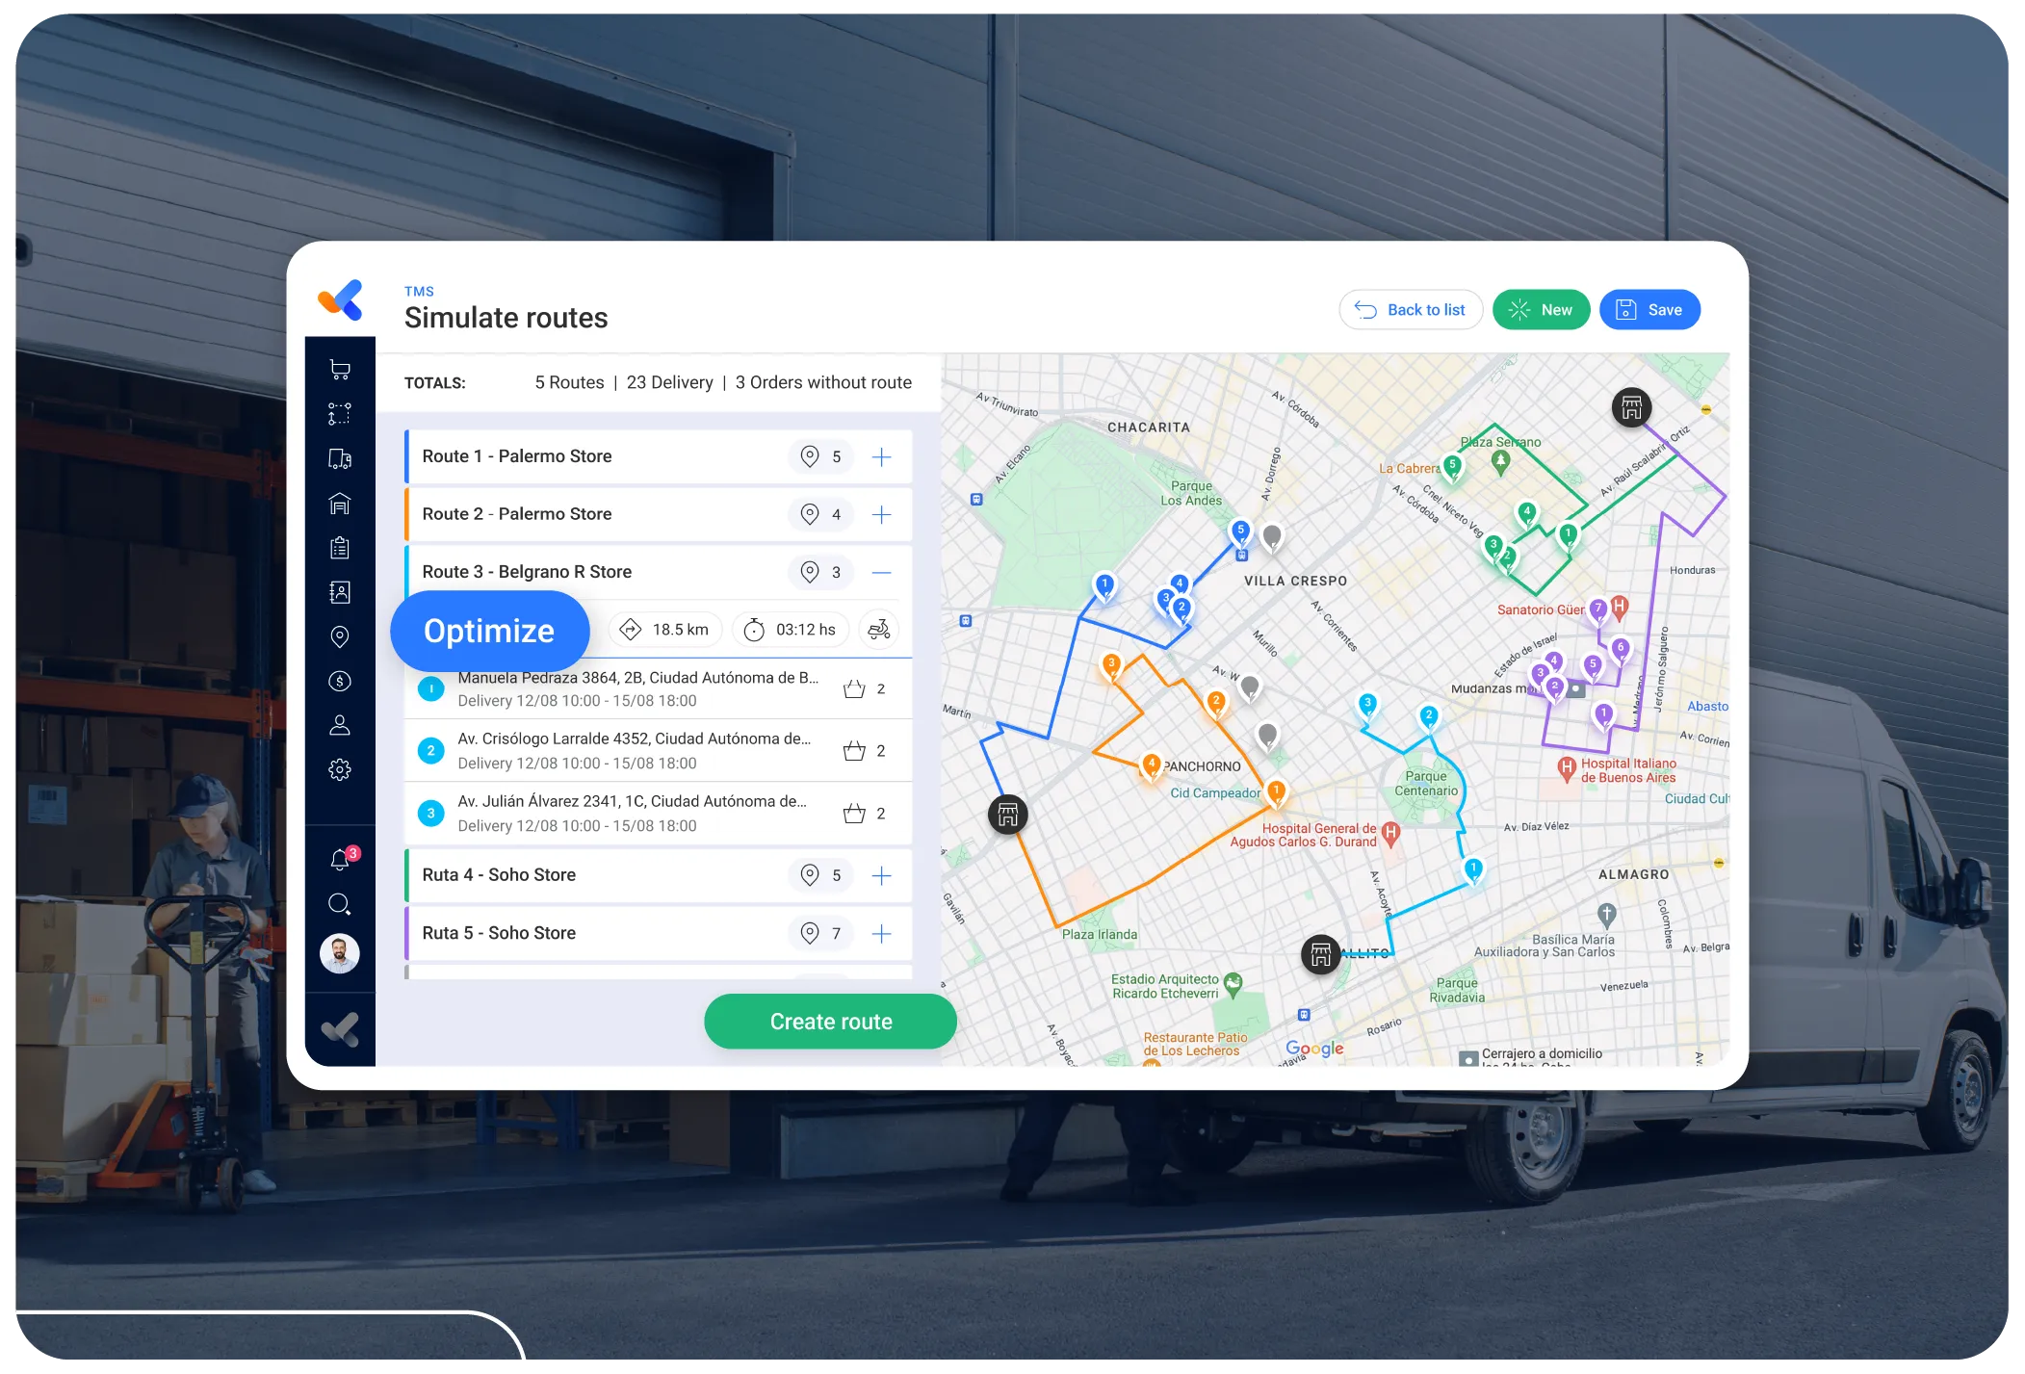
Task: Expand Ruta 5 - Soho Store
Action: pos(881,933)
